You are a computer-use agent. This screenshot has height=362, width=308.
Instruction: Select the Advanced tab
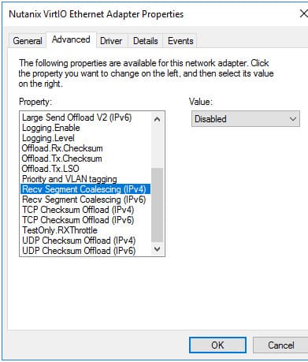coord(71,39)
